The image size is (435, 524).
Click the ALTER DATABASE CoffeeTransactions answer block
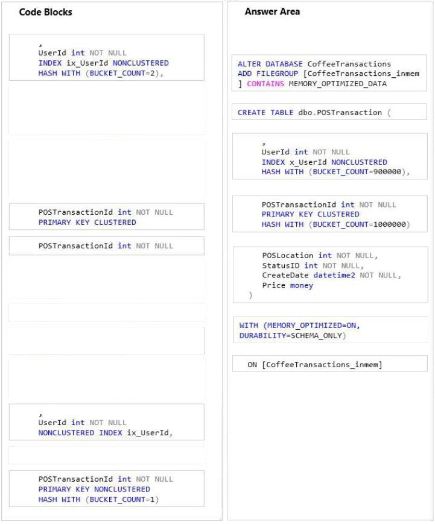tap(329, 73)
